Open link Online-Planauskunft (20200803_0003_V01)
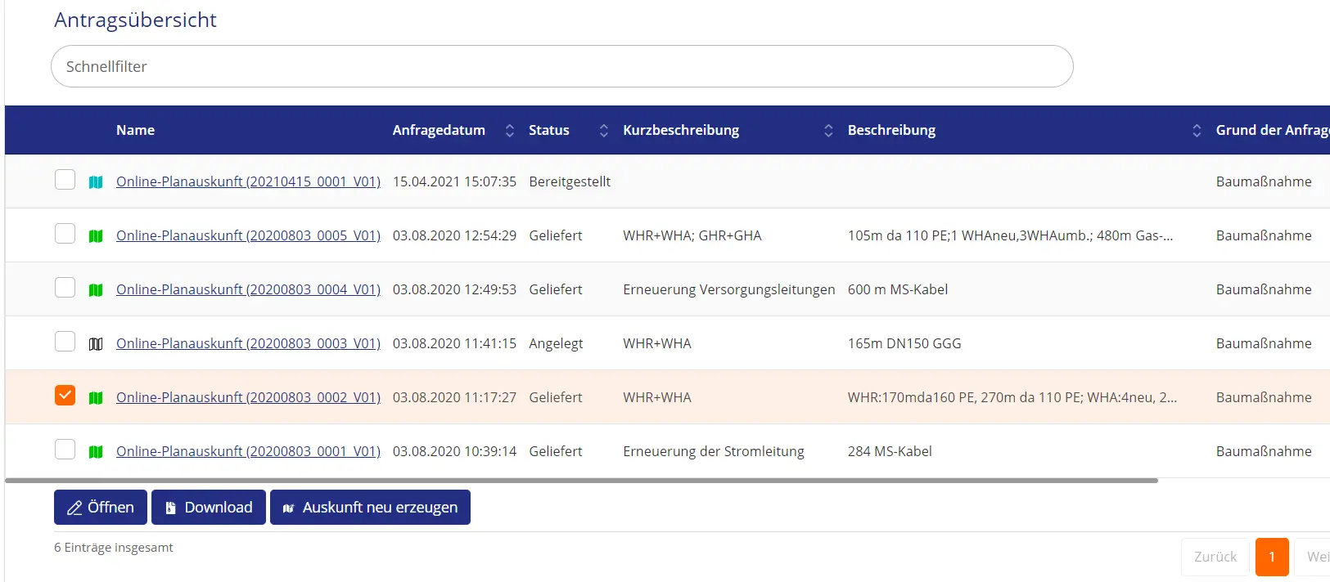 click(x=248, y=343)
